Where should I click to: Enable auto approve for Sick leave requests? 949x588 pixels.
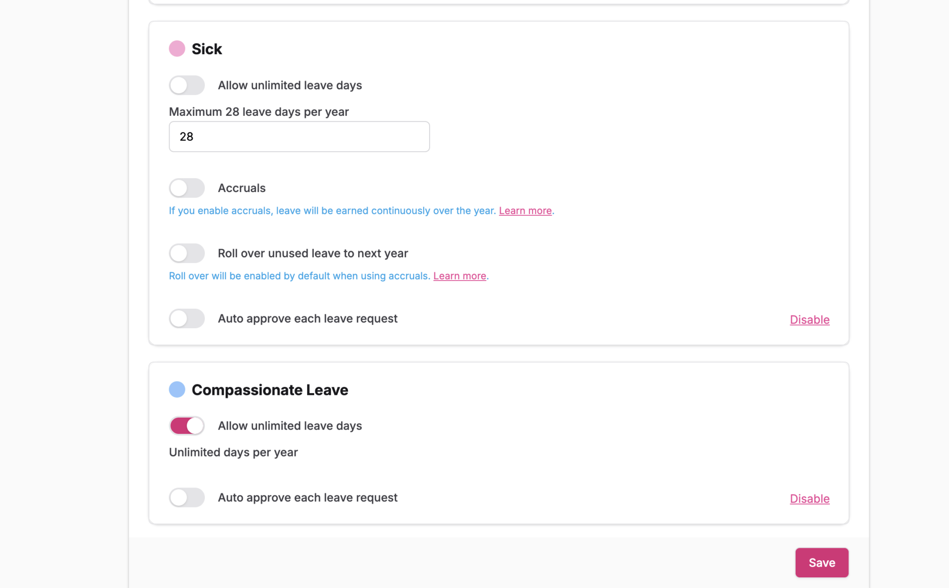coord(187,318)
